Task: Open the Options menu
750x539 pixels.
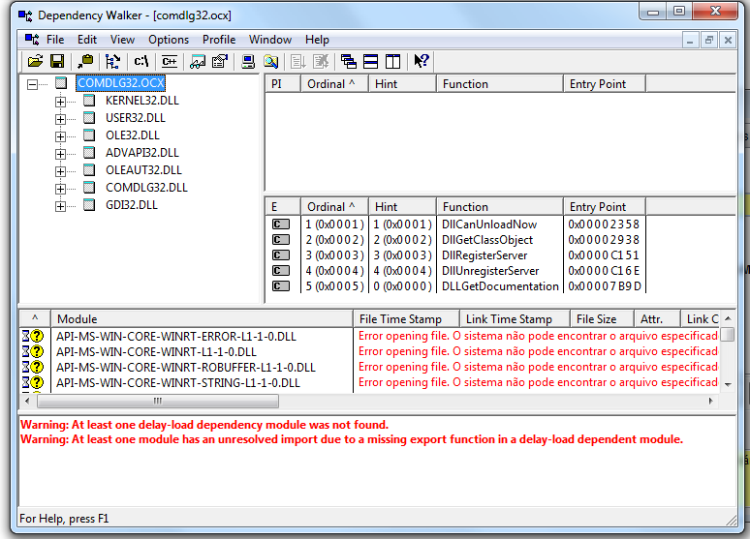Action: tap(169, 40)
